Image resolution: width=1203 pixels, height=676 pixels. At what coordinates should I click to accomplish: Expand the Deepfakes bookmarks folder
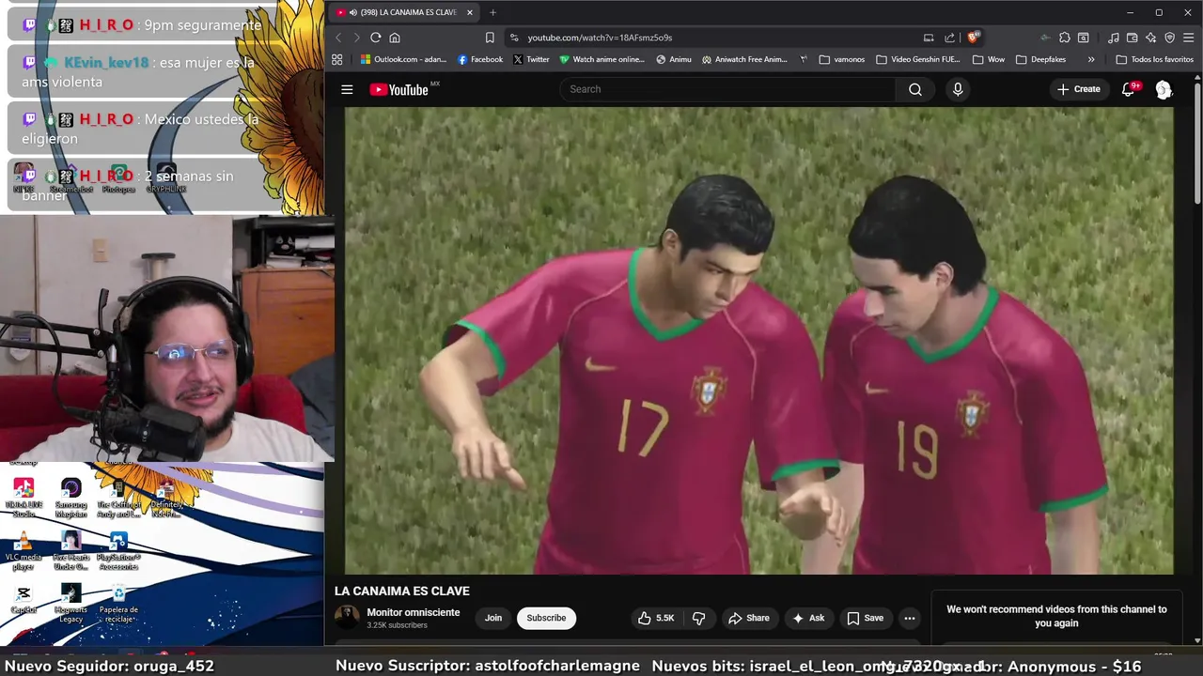[1040, 59]
